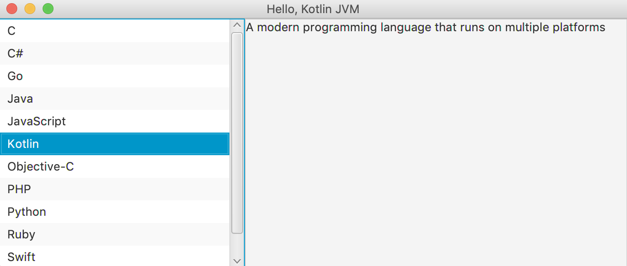Screen dimensions: 627x266
Task: Maximize window with the green button
Action: pos(48,9)
